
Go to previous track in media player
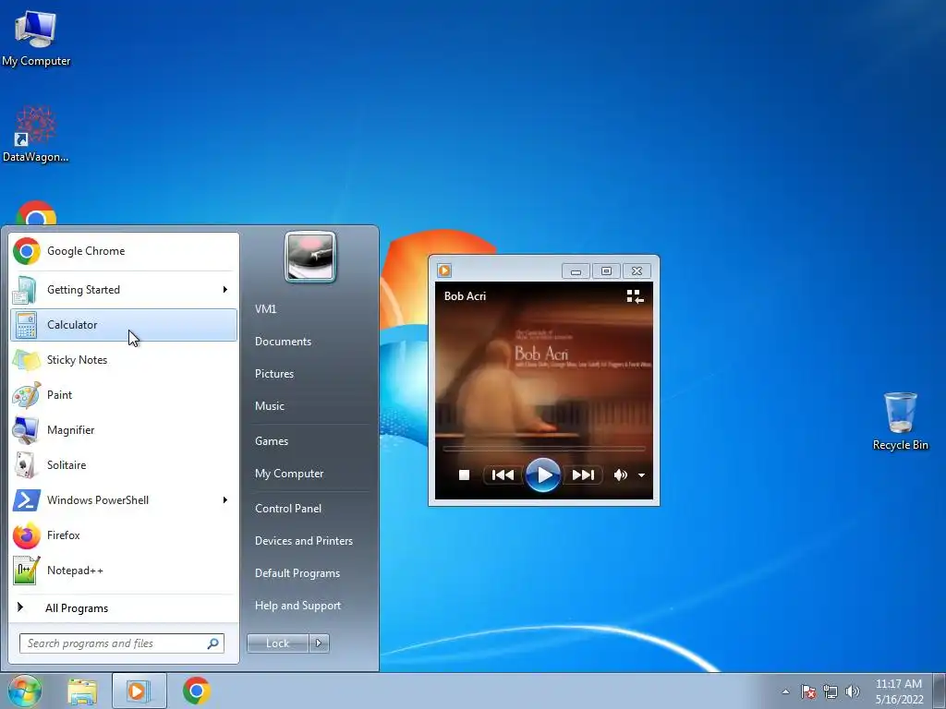pos(503,475)
